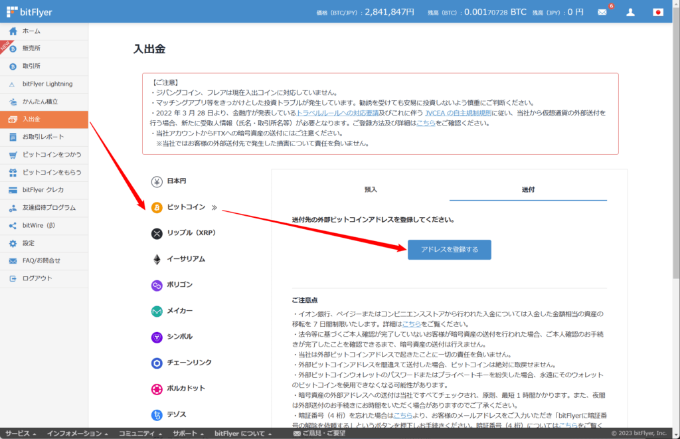680x439 pixels.
Task: Select the Polkadot pink icon
Action: [157, 389]
